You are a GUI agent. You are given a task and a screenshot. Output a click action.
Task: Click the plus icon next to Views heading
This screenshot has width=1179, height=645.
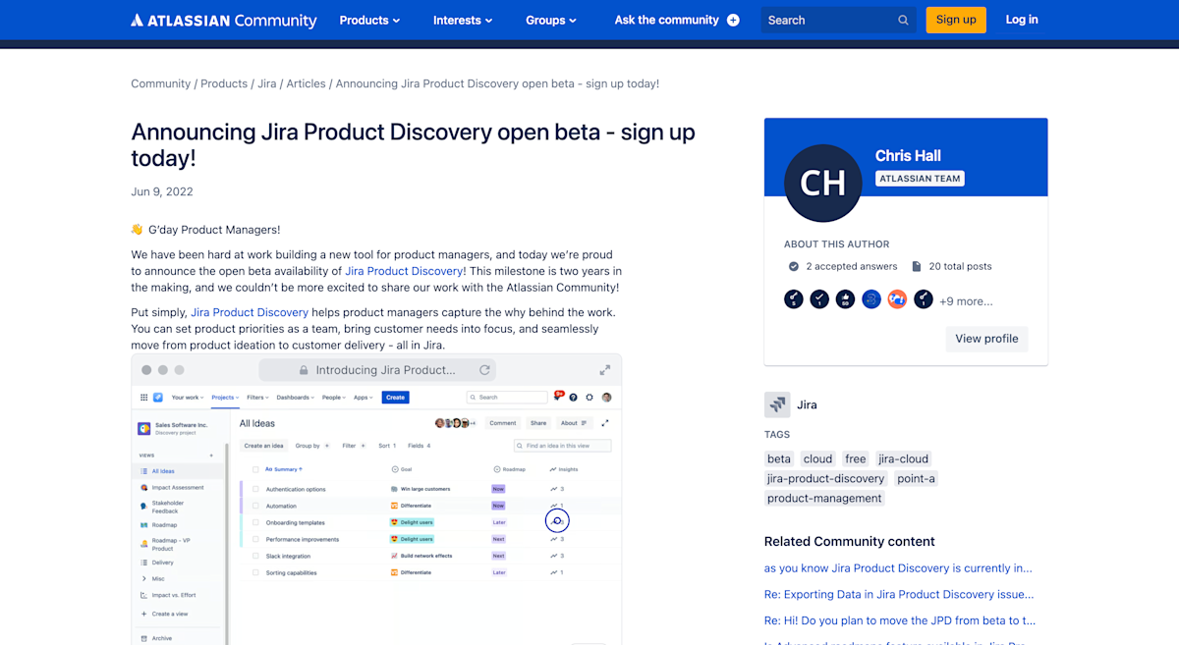(x=211, y=456)
